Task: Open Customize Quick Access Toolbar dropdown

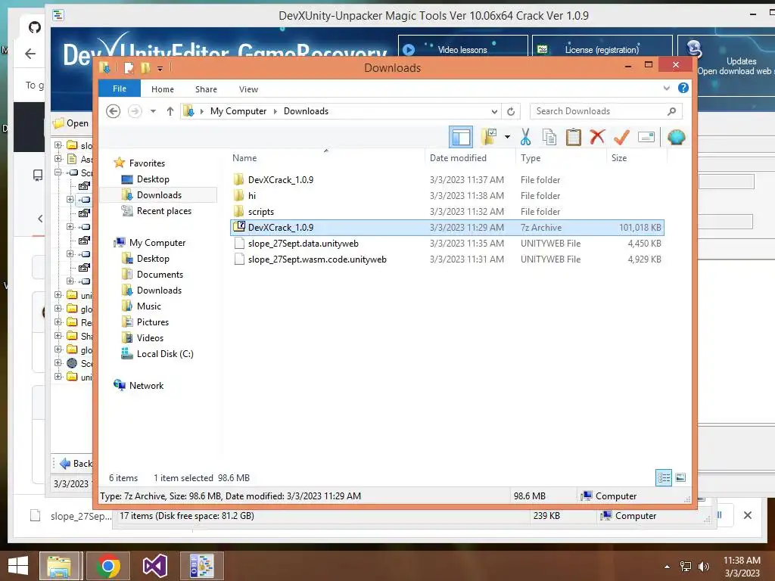Action: (x=160, y=69)
